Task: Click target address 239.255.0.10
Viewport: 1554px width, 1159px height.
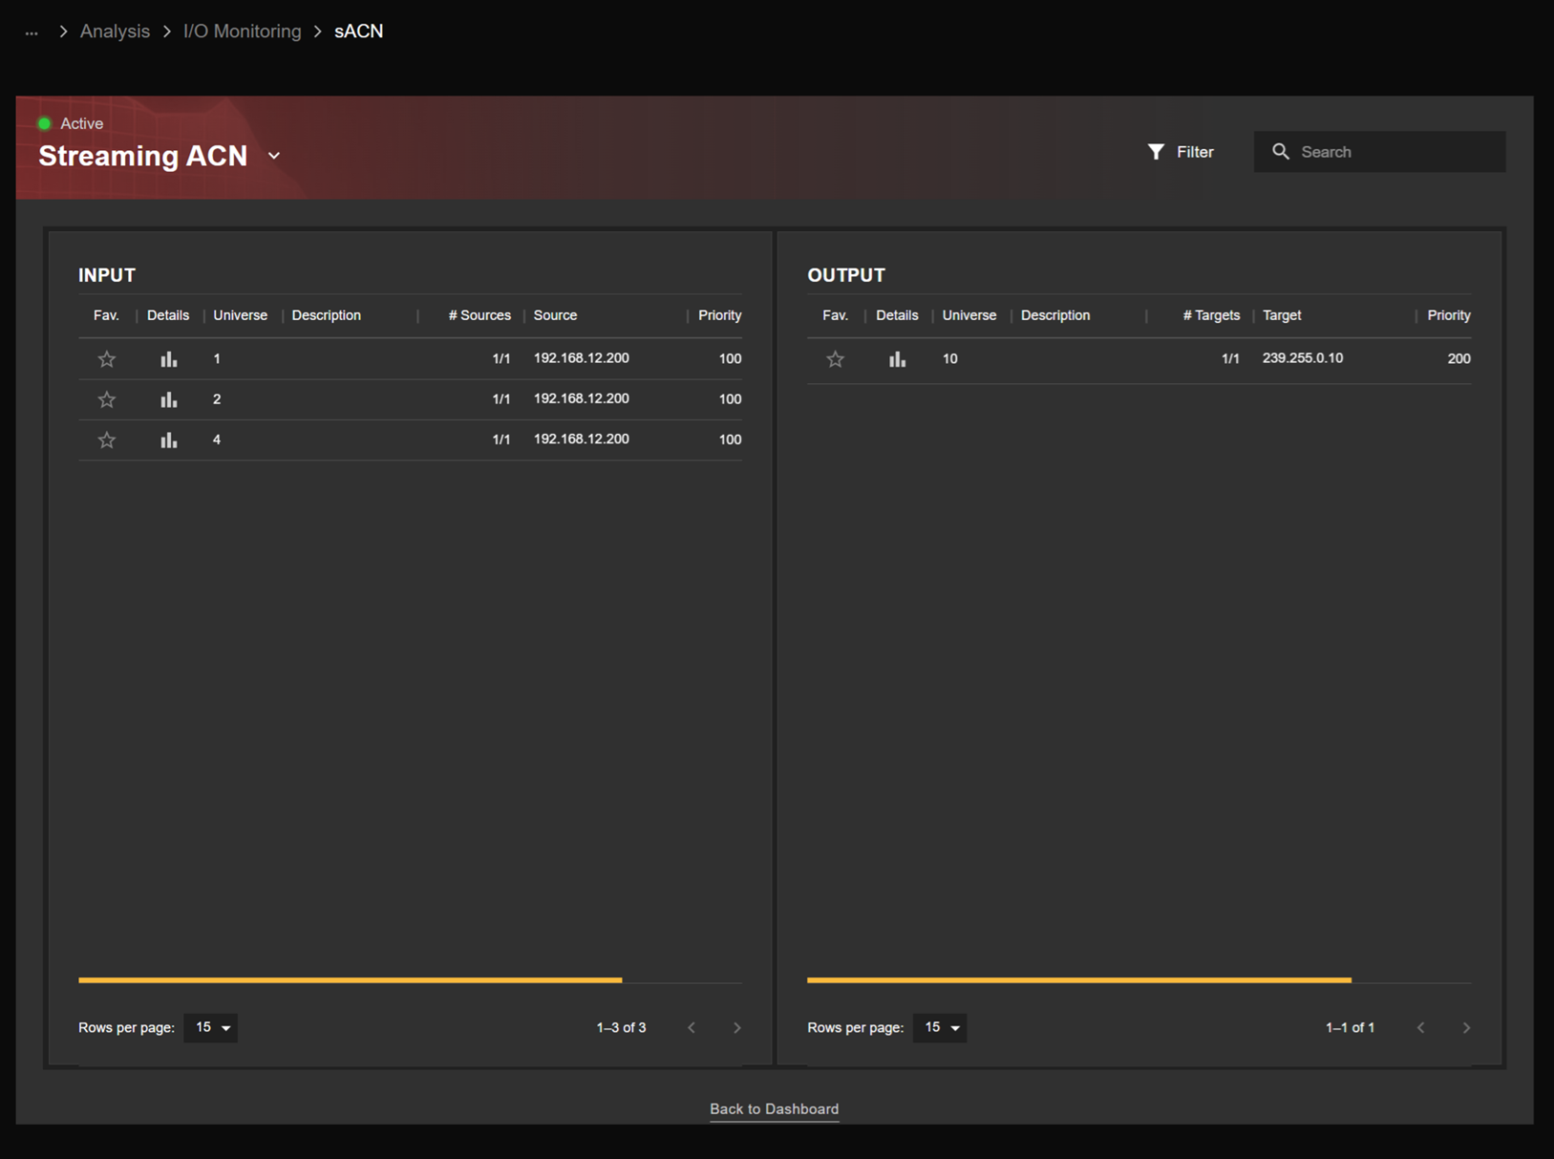Action: coord(1303,358)
